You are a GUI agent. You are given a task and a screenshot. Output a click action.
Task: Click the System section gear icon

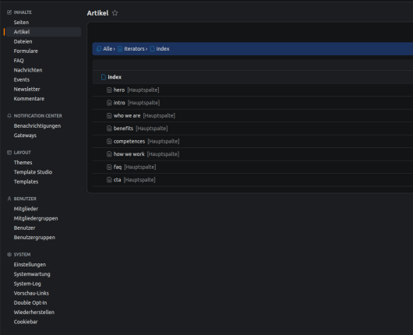coord(9,255)
